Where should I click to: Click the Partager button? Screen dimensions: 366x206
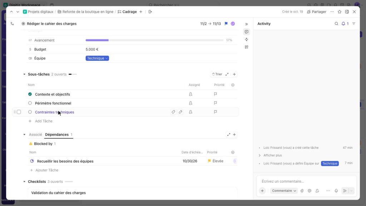pyautogui.click(x=317, y=12)
